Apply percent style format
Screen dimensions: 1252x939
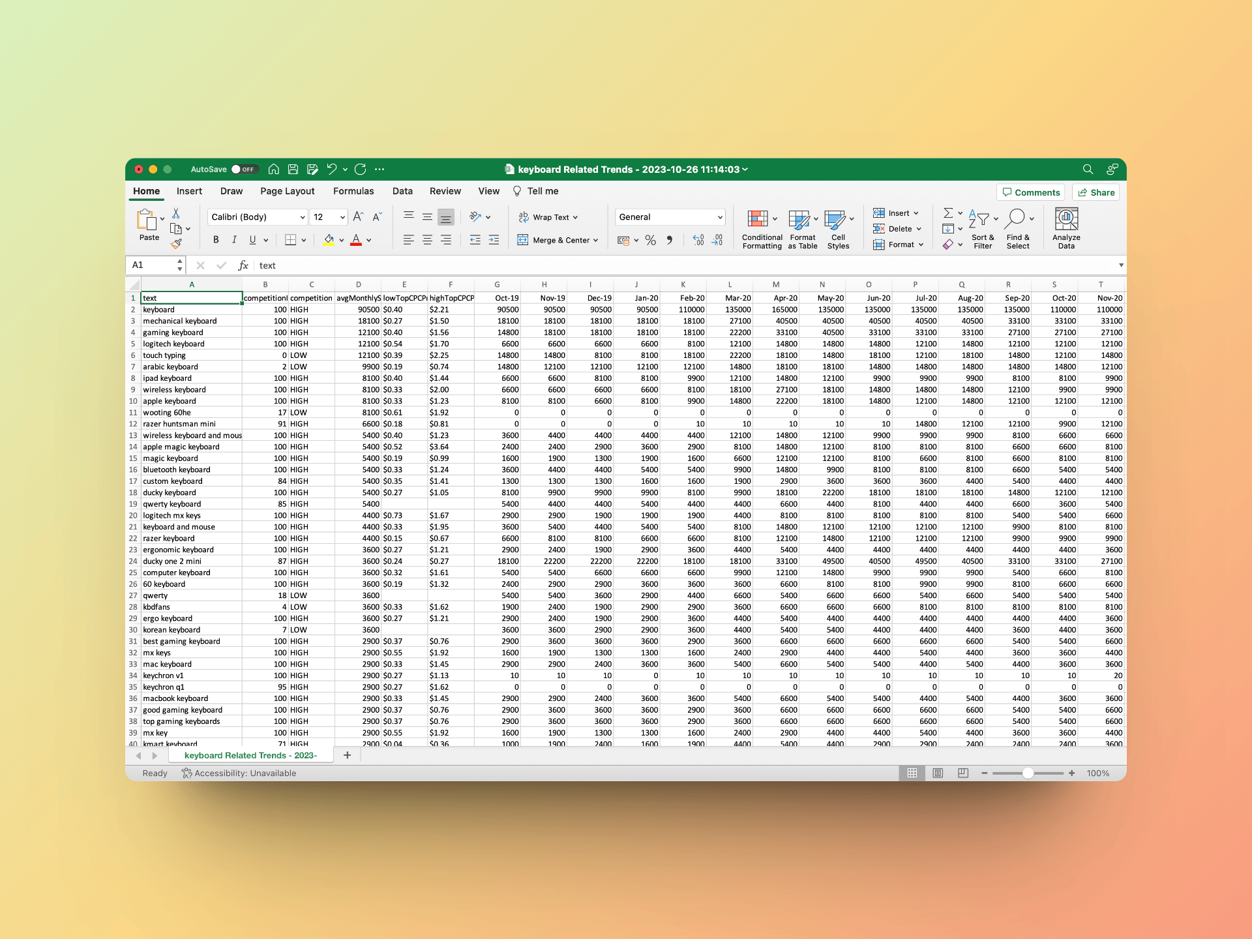(650, 241)
